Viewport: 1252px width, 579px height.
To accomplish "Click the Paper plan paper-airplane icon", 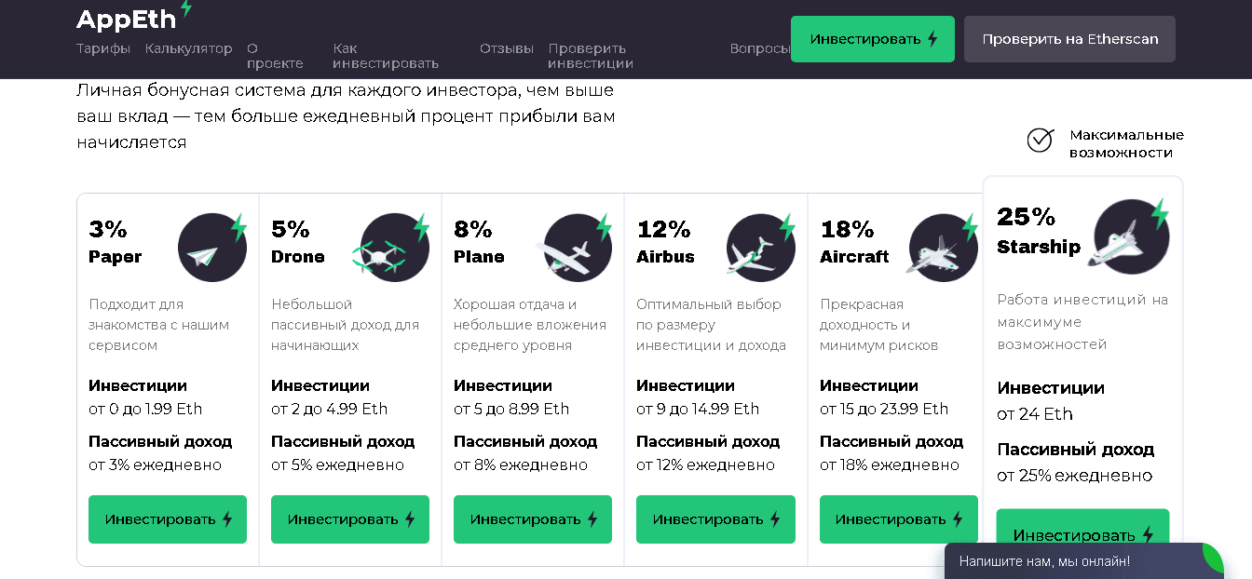I will [211, 249].
